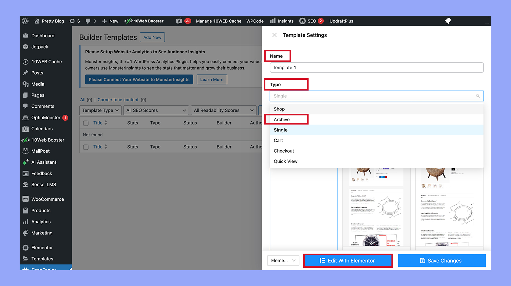
Task: Switch to the Cornerstone content tab
Action: coord(117,100)
